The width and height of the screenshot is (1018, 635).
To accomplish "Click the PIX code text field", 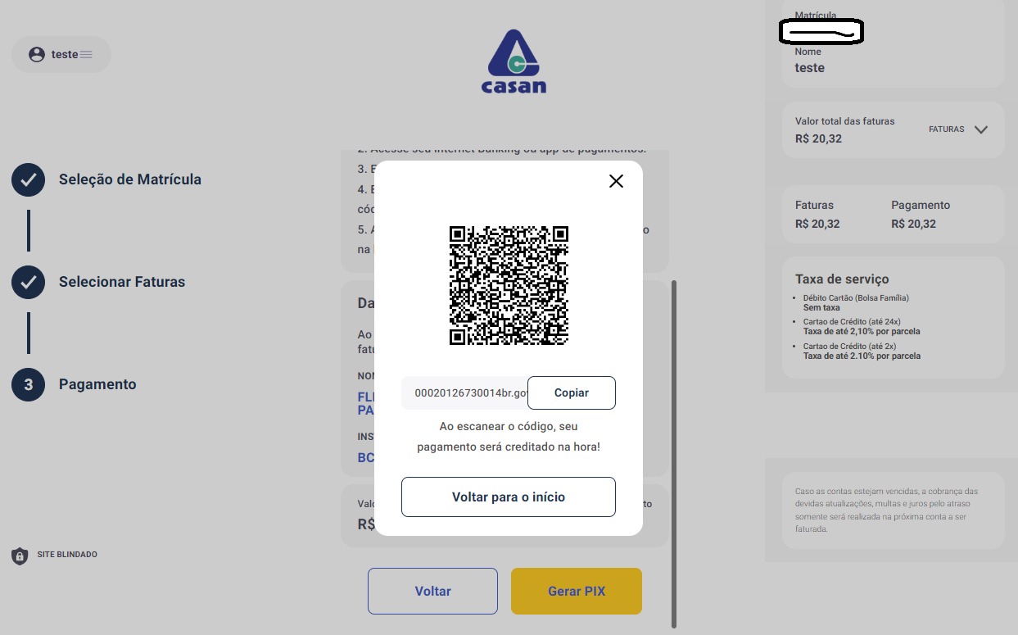I will click(x=464, y=392).
